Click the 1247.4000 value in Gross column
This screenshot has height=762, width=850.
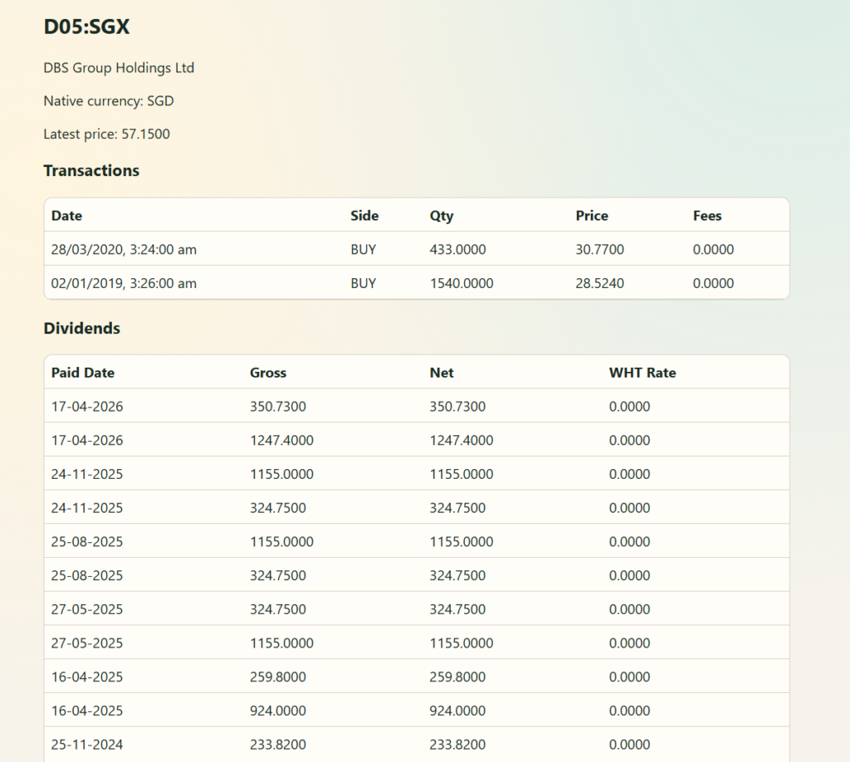pos(281,441)
